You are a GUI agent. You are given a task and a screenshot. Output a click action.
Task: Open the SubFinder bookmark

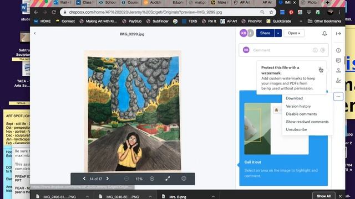pos(158,21)
